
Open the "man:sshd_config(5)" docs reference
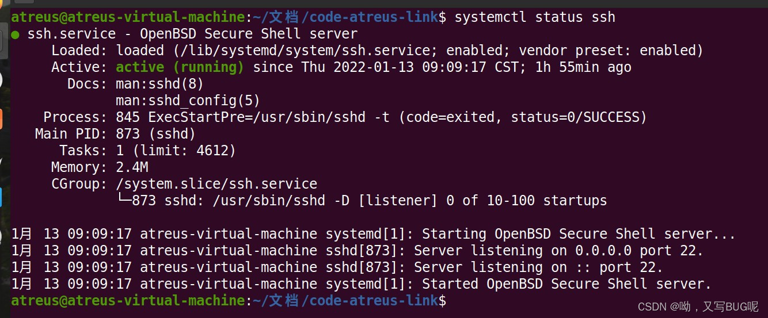(188, 101)
